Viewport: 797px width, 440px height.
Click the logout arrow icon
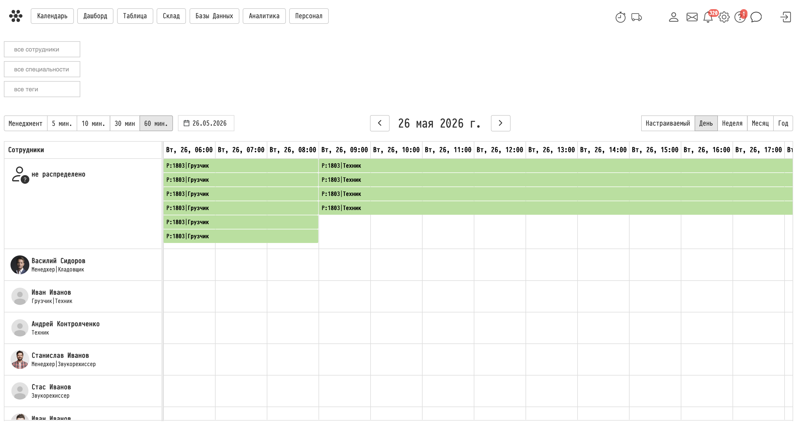786,17
